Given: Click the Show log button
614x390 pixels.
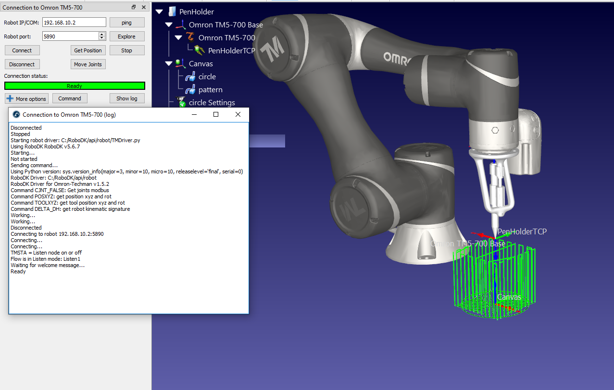Looking at the screenshot, I should pyautogui.click(x=127, y=98).
